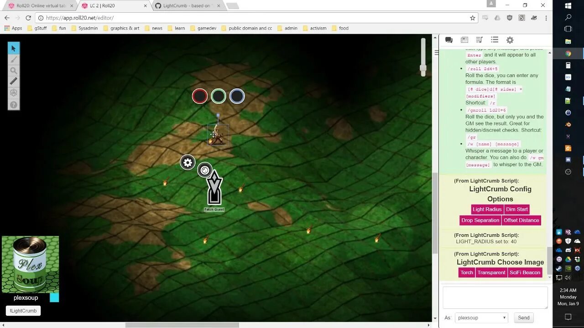584x328 pixels.
Task: Open the Windows Start menu
Action: pyautogui.click(x=568, y=6)
